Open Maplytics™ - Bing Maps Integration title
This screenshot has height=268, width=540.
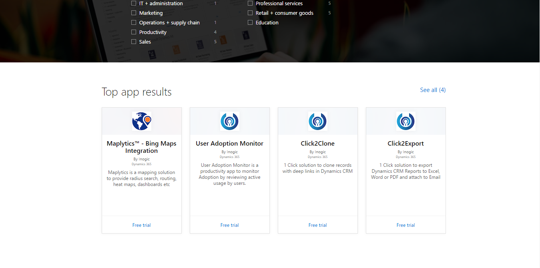[142, 147]
